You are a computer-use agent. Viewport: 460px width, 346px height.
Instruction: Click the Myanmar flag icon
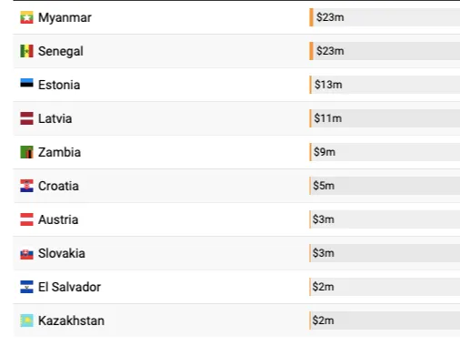coord(26,17)
